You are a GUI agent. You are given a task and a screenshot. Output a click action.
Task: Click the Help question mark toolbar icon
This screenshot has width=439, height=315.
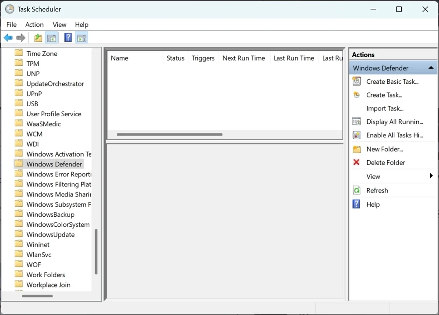pos(68,38)
